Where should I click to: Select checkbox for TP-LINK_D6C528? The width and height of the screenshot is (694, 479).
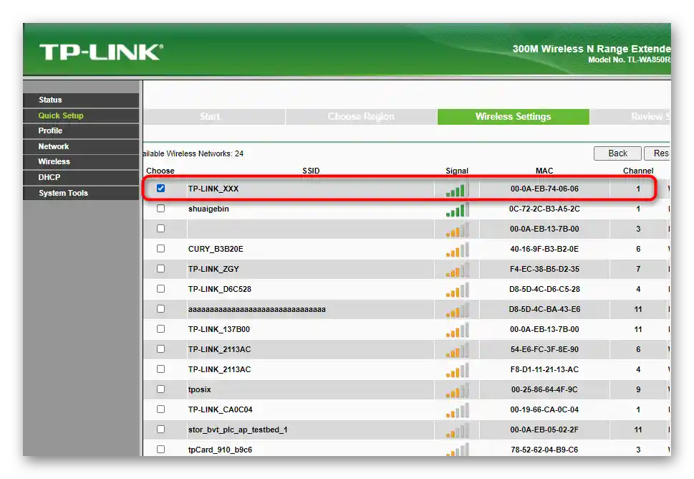click(160, 288)
